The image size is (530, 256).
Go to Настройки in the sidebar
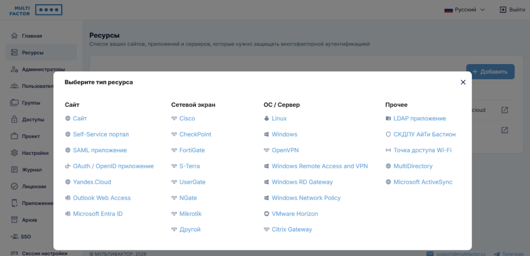click(35, 153)
